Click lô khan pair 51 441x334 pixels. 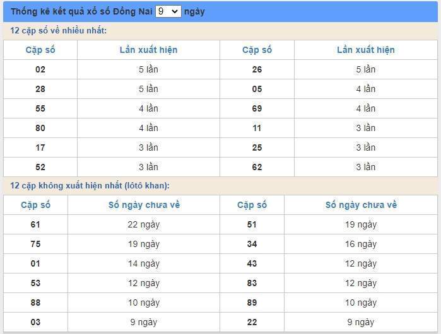[x=252, y=224]
